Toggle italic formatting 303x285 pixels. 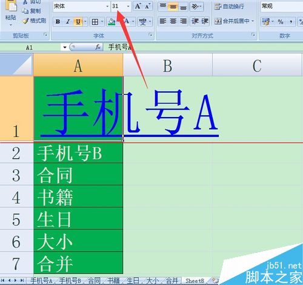click(x=68, y=21)
